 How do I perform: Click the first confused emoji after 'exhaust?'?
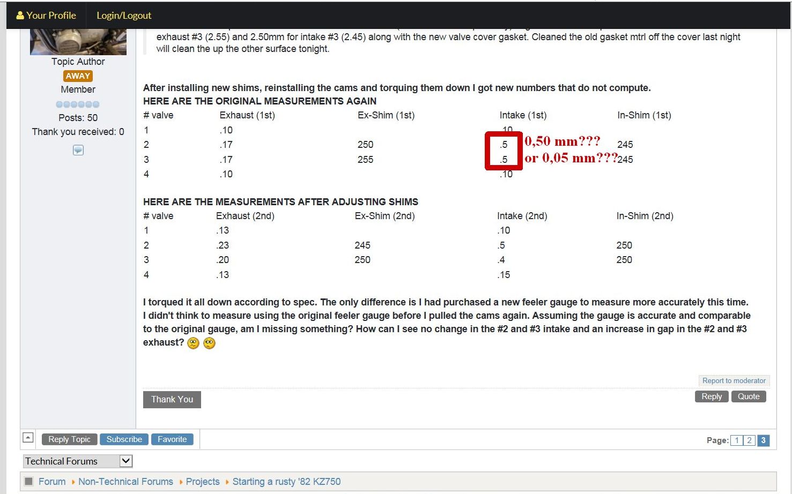(x=193, y=343)
